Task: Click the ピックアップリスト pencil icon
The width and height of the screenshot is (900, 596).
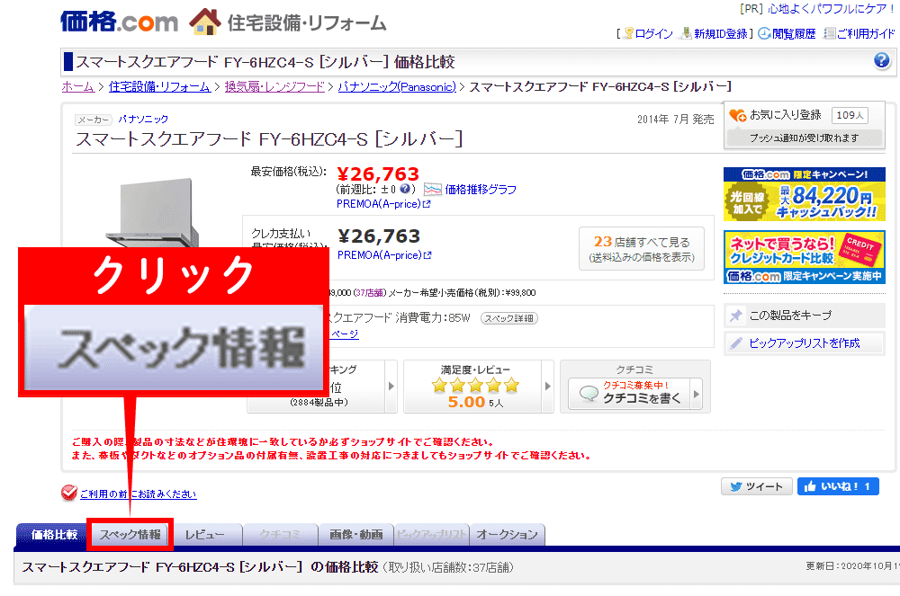Action: 736,343
